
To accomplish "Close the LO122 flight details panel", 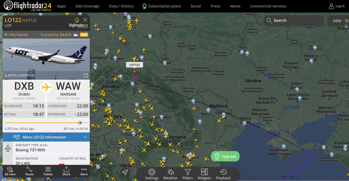I will (x=85, y=20).
